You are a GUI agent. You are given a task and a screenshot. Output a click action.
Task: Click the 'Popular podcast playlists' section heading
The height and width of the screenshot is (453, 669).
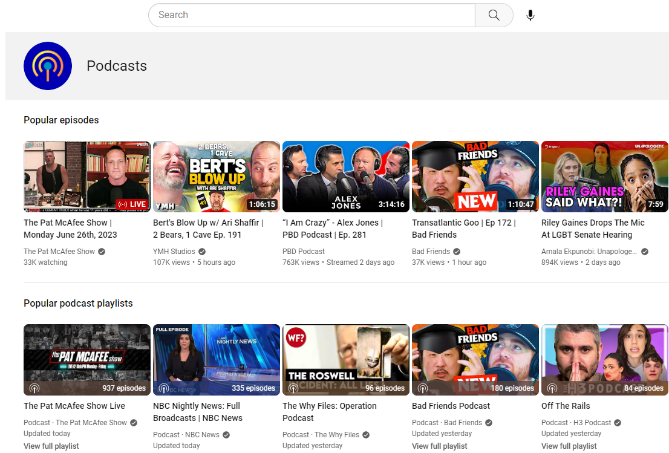coord(78,303)
